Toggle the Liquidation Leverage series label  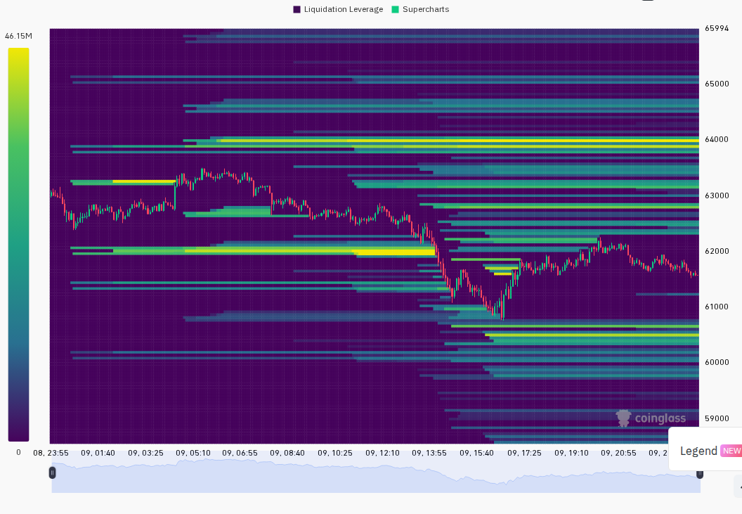344,9
